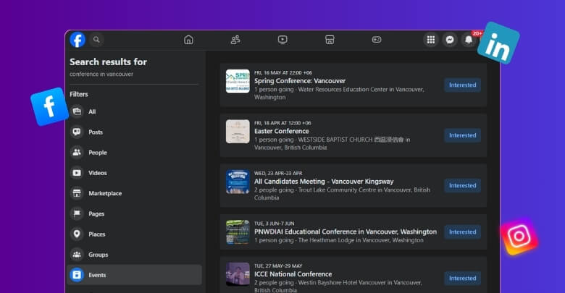Click 'WESTSIDE BAPTIST CHURCH' location text
Viewport: 565px width, 293px height.
point(335,140)
